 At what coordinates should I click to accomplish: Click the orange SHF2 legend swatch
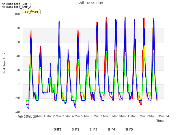coord(68,130)
